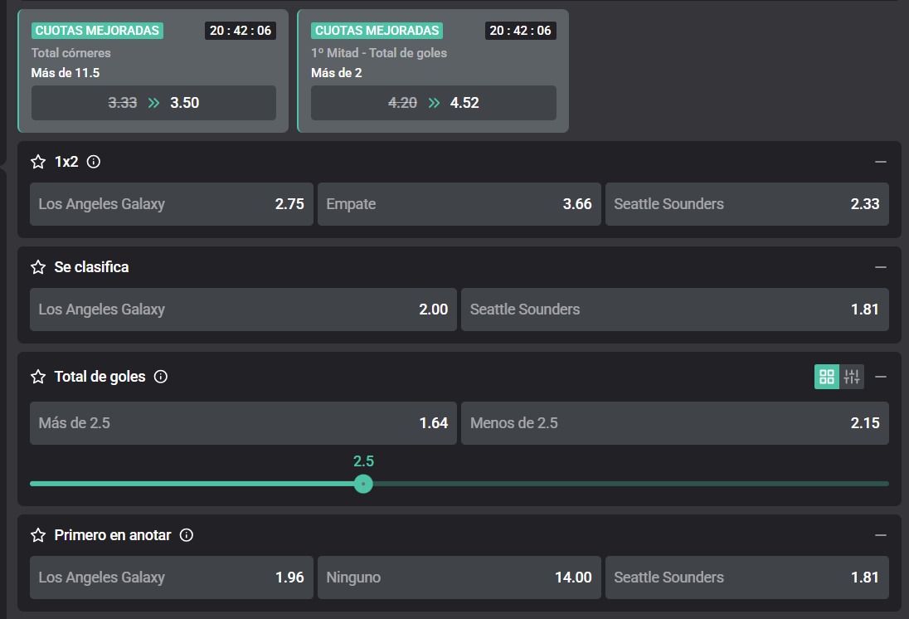Screen dimensions: 909x619
Task: Click the Total córneres CUOTAS MEJORADAS badge
Action: click(97, 31)
